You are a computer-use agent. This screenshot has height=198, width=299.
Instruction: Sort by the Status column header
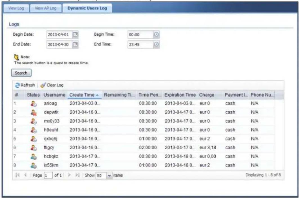click(34, 95)
